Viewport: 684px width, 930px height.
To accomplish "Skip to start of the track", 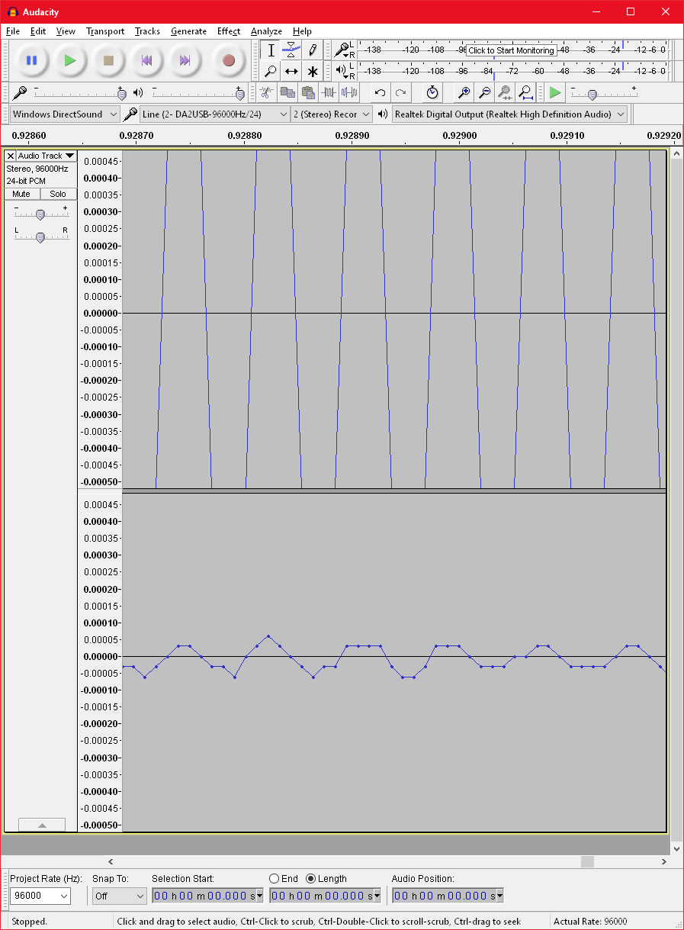I will [146, 60].
